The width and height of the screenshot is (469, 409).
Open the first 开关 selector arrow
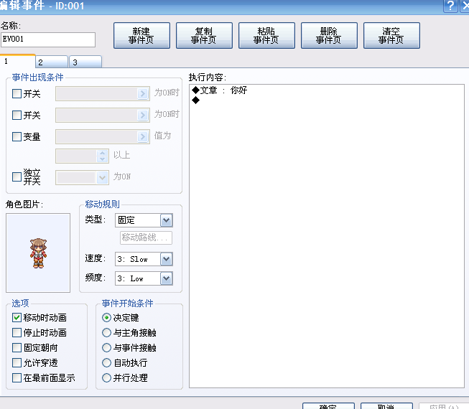(x=143, y=94)
